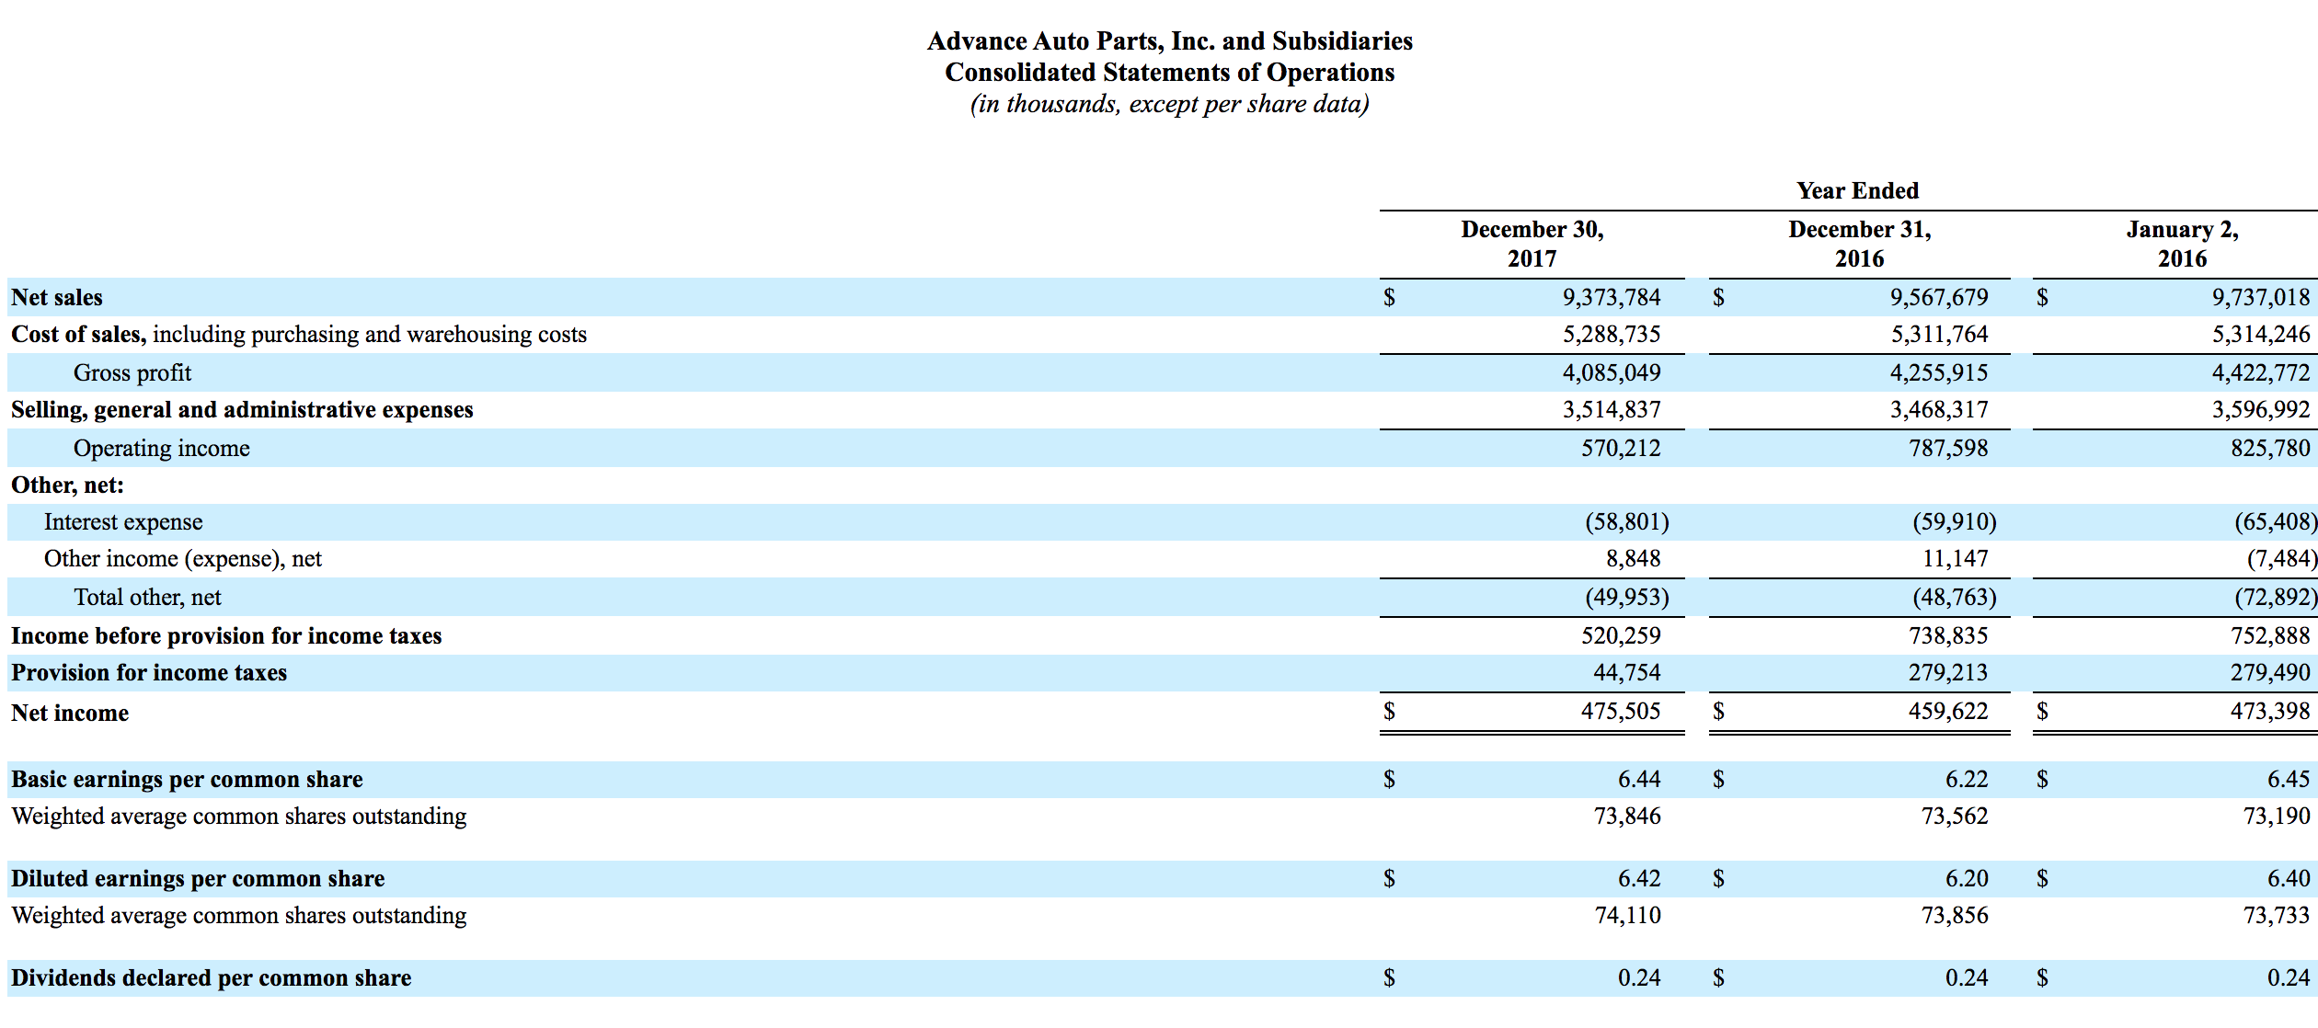This screenshot has width=2318, height=1028.
Task: Select tax provision value 279,213
Action: tap(1948, 673)
